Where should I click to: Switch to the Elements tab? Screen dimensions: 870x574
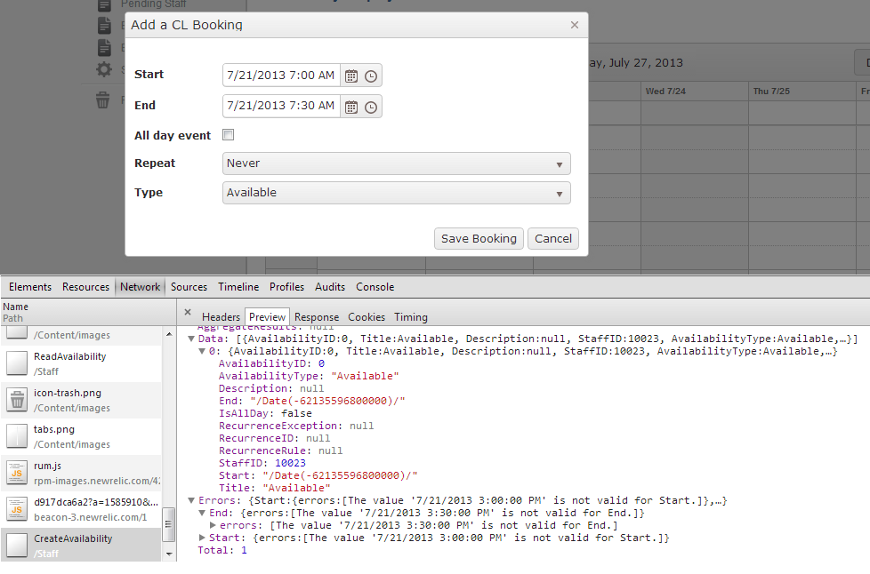30,287
